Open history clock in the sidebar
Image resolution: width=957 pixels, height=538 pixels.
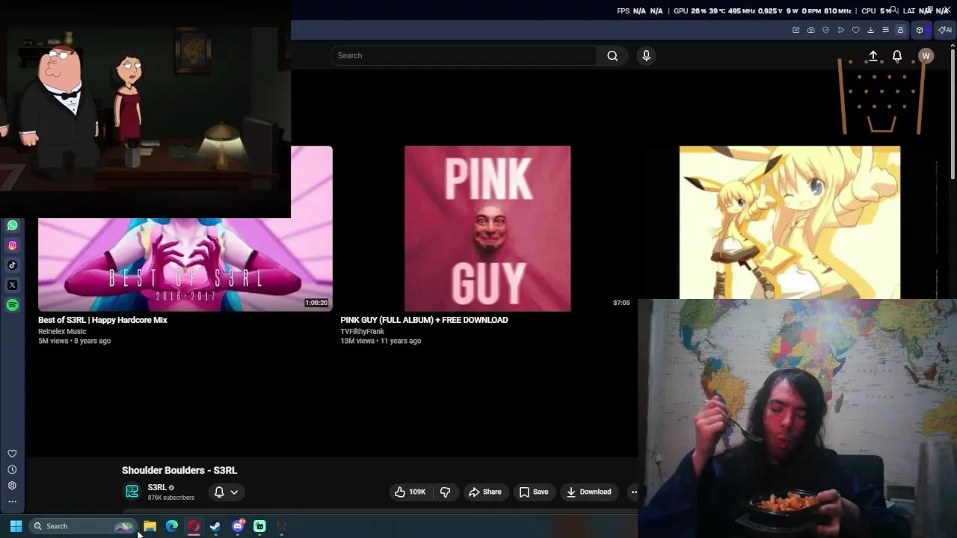[x=12, y=469]
